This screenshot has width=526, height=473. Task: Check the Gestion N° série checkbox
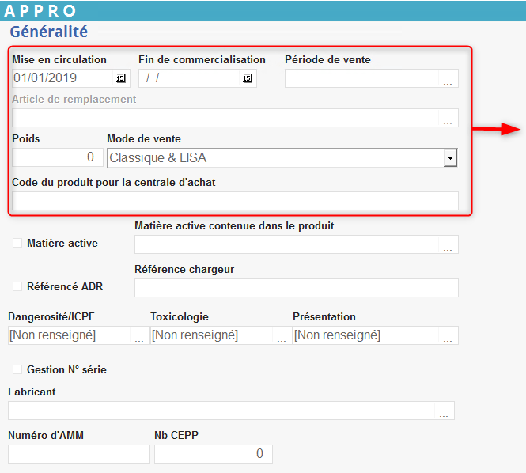(17, 369)
